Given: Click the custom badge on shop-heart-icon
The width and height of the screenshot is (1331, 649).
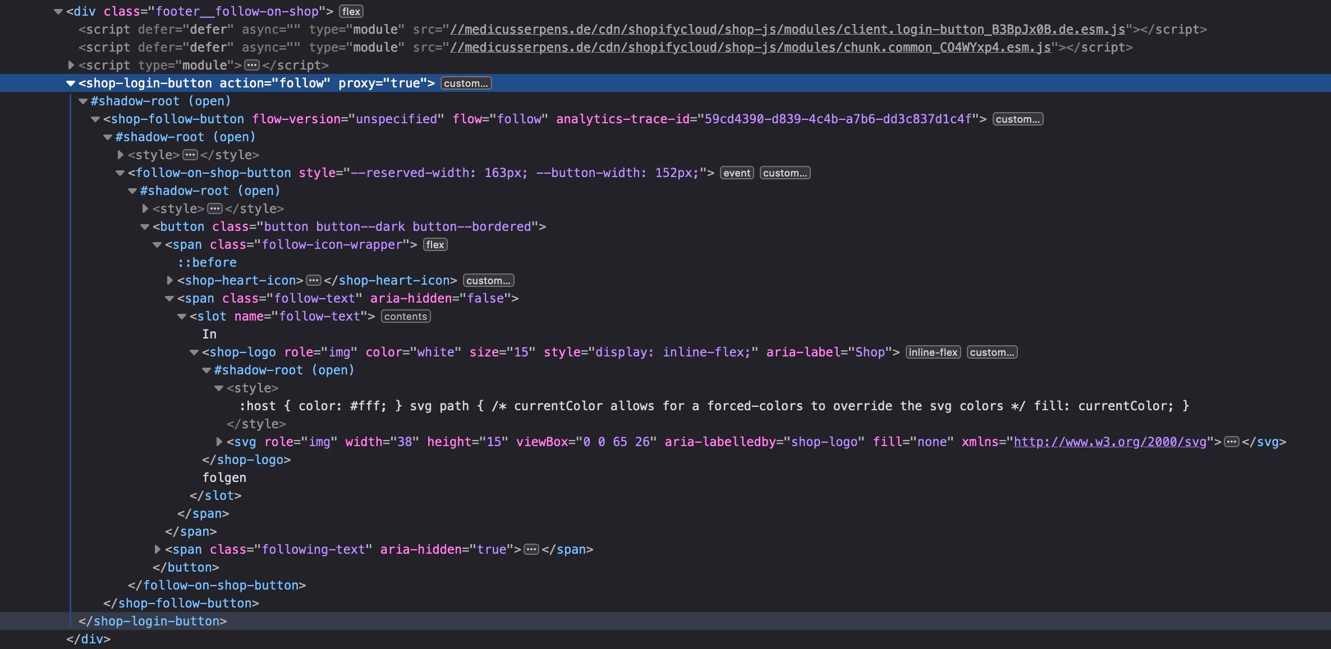Looking at the screenshot, I should tap(488, 280).
